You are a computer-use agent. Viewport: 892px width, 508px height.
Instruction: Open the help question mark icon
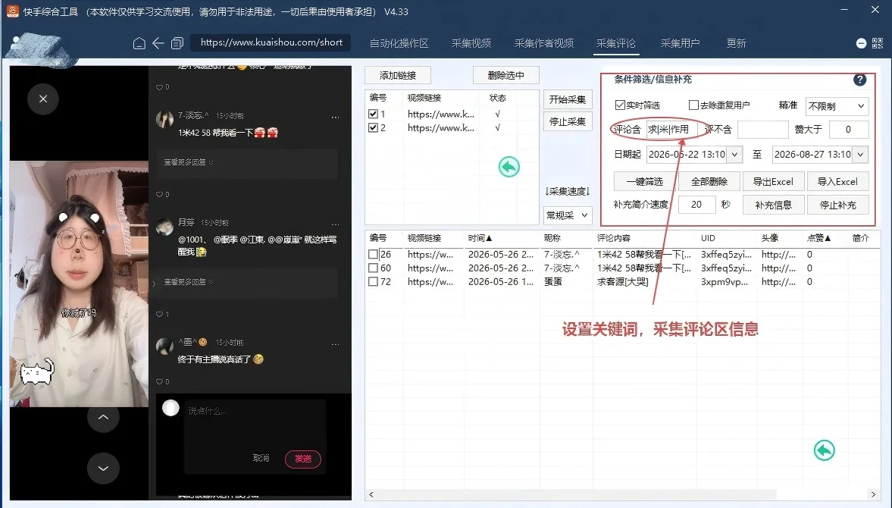tap(859, 80)
